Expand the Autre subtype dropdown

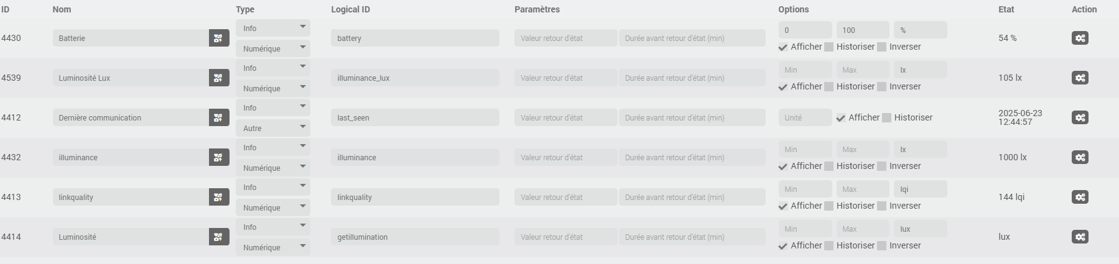click(273, 128)
